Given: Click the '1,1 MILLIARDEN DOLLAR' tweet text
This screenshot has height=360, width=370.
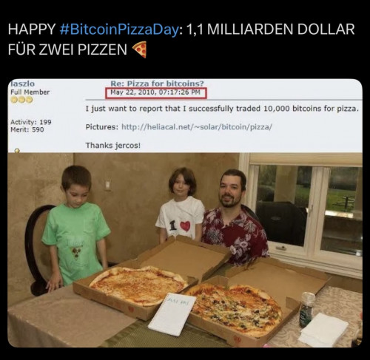Looking at the screenshot, I should click(271, 29).
